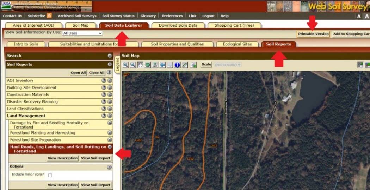Switch to the Soil Map tab

(x=81, y=25)
